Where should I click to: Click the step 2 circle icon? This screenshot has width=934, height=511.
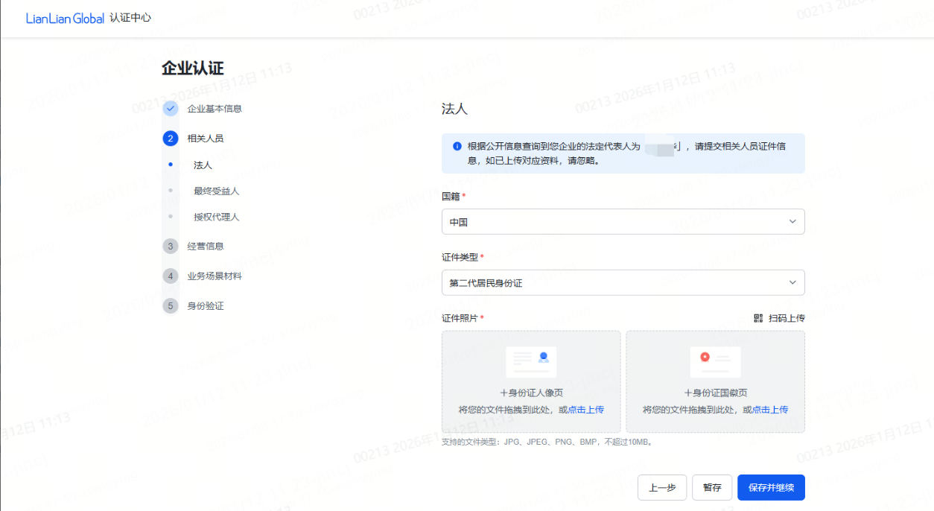pos(171,139)
